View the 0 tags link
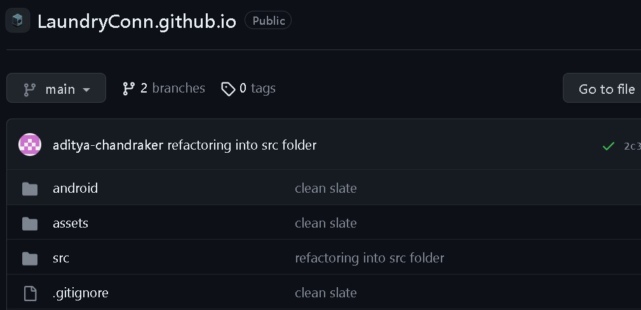 click(248, 89)
